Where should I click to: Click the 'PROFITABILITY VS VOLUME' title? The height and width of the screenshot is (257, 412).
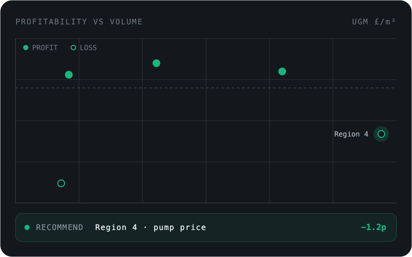pos(79,22)
